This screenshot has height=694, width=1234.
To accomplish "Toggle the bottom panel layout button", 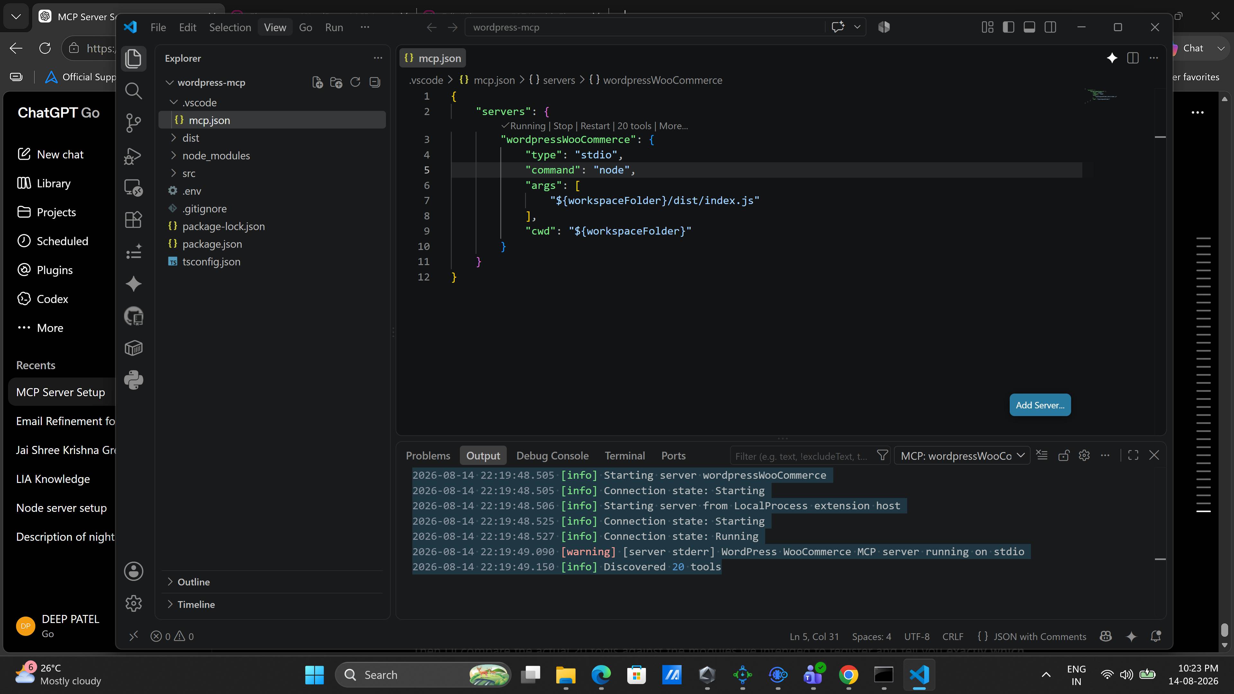I will tap(1029, 27).
